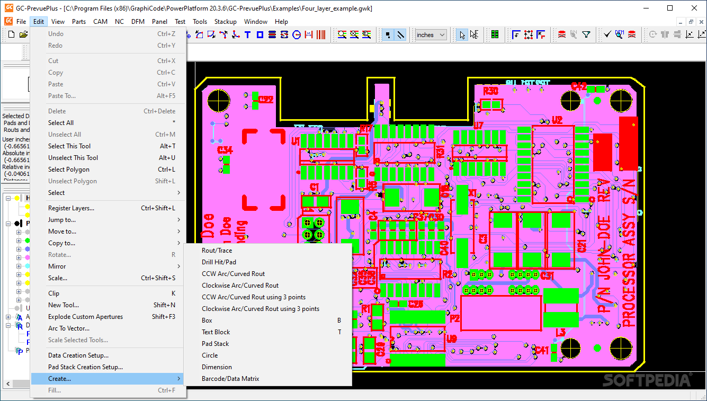
Task: Click the select-with-list cursor icon
Action: pyautogui.click(x=474, y=34)
